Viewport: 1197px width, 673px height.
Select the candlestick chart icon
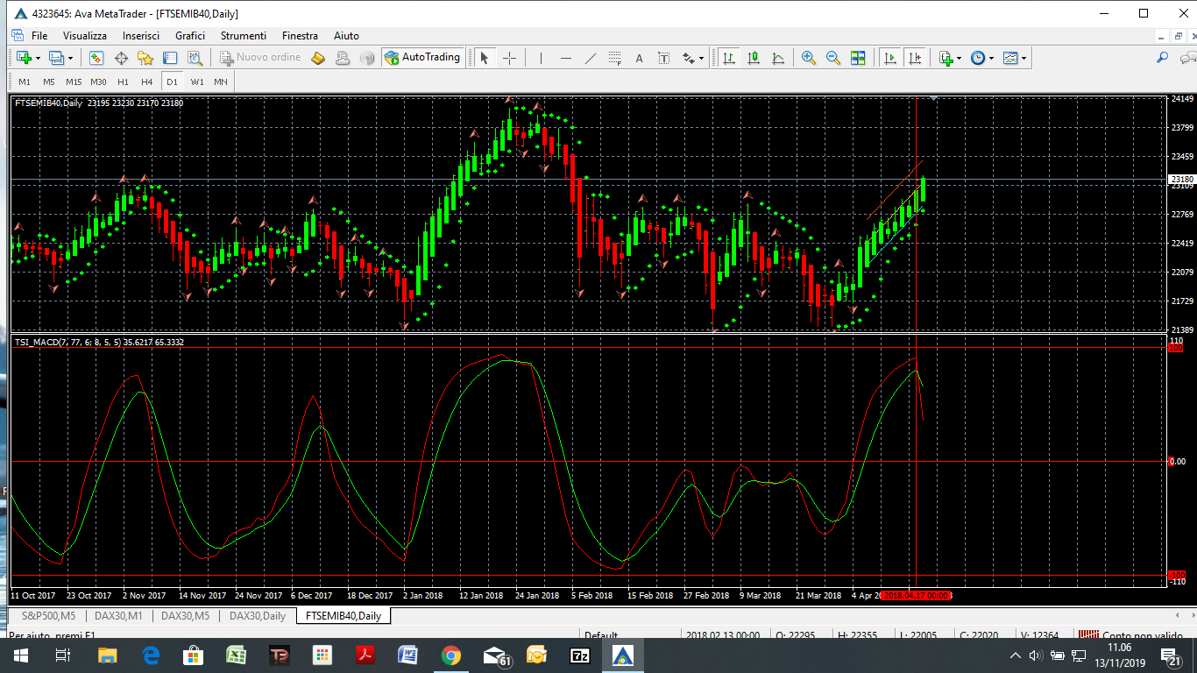click(x=753, y=58)
